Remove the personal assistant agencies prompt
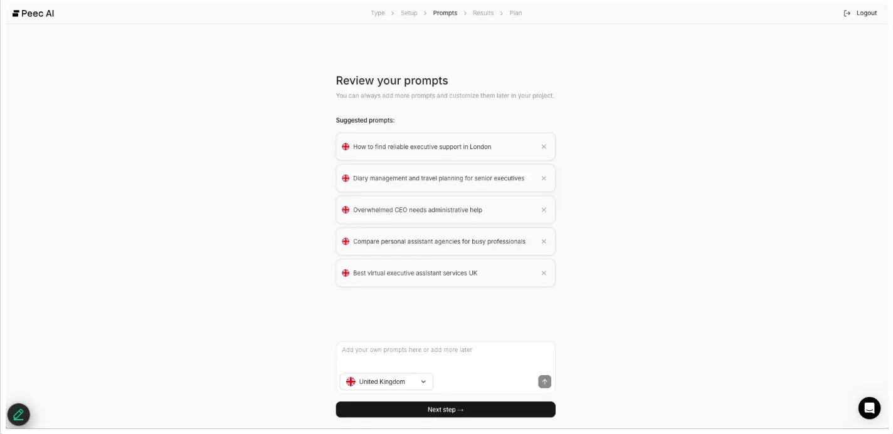The height and width of the screenshot is (434, 893). [x=544, y=242]
